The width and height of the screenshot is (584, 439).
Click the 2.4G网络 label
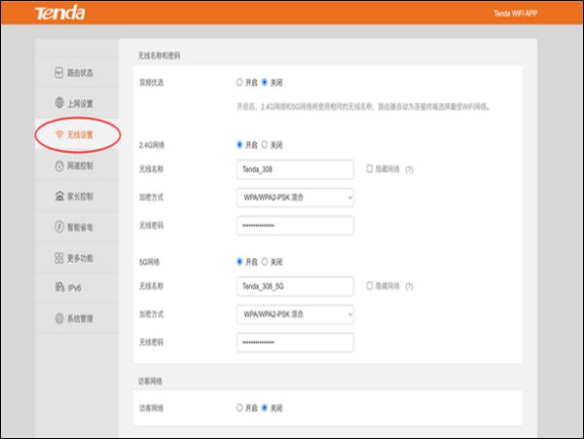click(152, 145)
